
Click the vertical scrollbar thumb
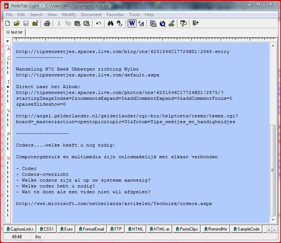click(273, 170)
